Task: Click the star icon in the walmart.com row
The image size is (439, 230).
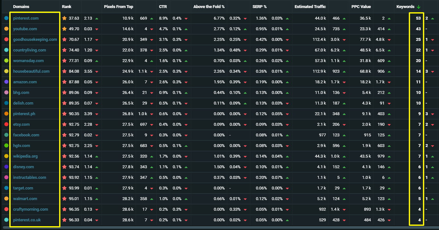Action: pyautogui.click(x=64, y=199)
